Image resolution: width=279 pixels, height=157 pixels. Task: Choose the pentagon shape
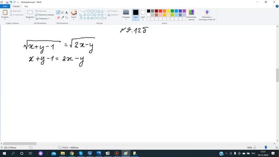88,15
